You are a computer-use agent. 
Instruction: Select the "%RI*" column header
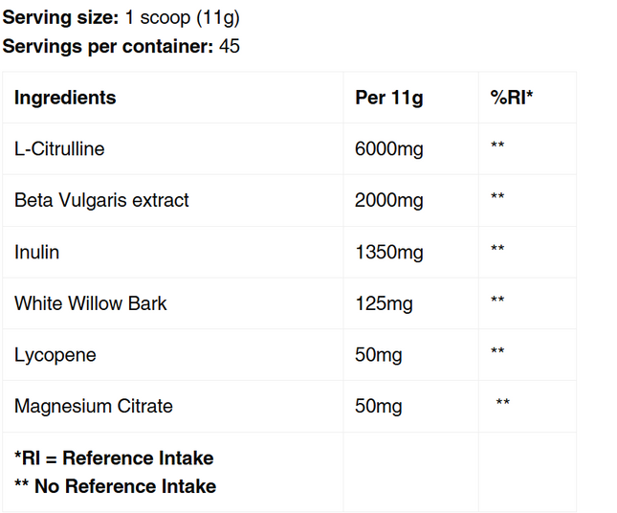click(x=512, y=98)
